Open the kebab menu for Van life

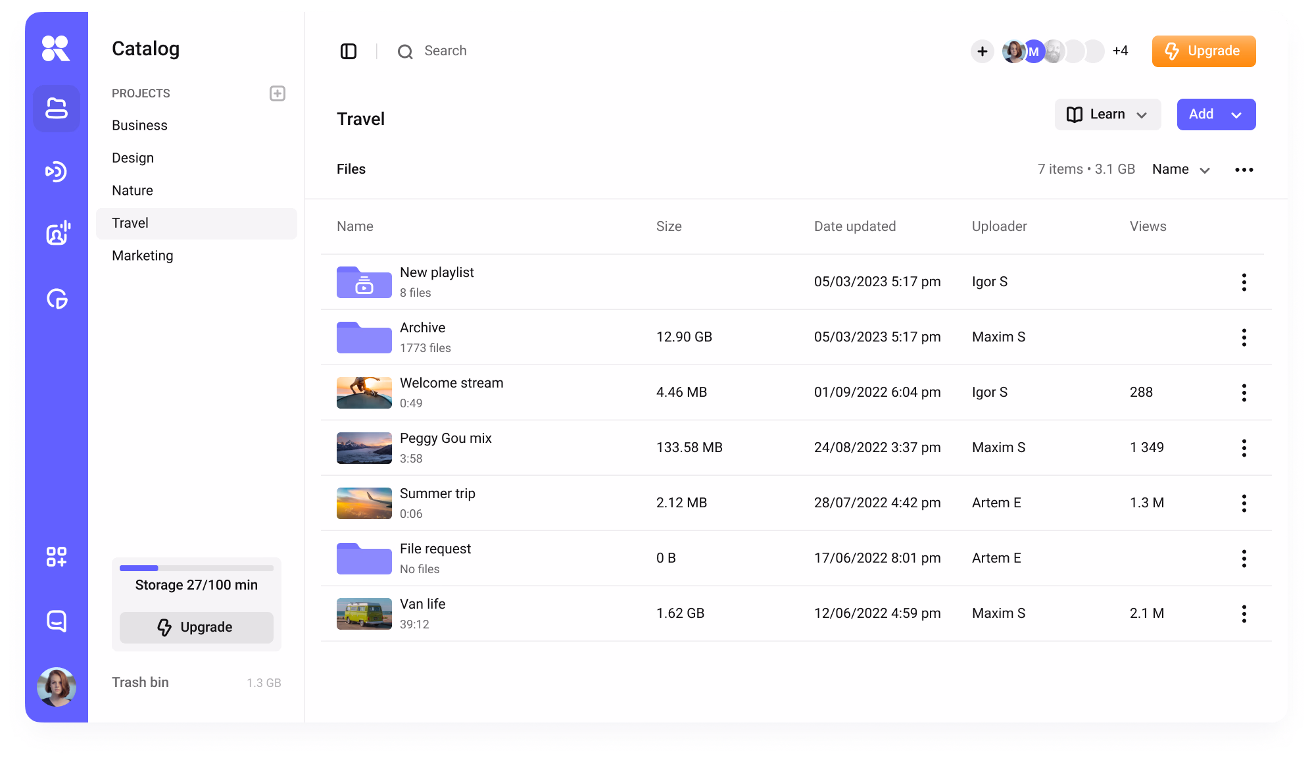pos(1244,614)
